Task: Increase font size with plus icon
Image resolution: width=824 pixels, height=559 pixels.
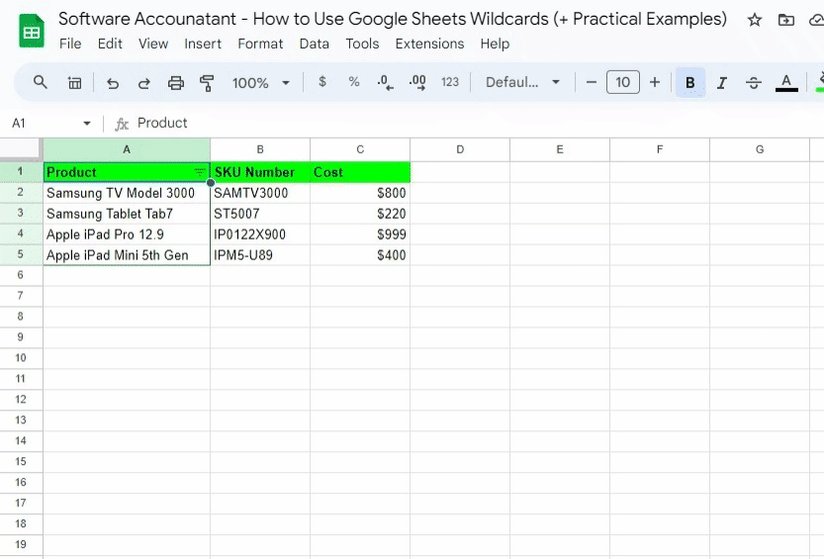Action: click(x=655, y=82)
